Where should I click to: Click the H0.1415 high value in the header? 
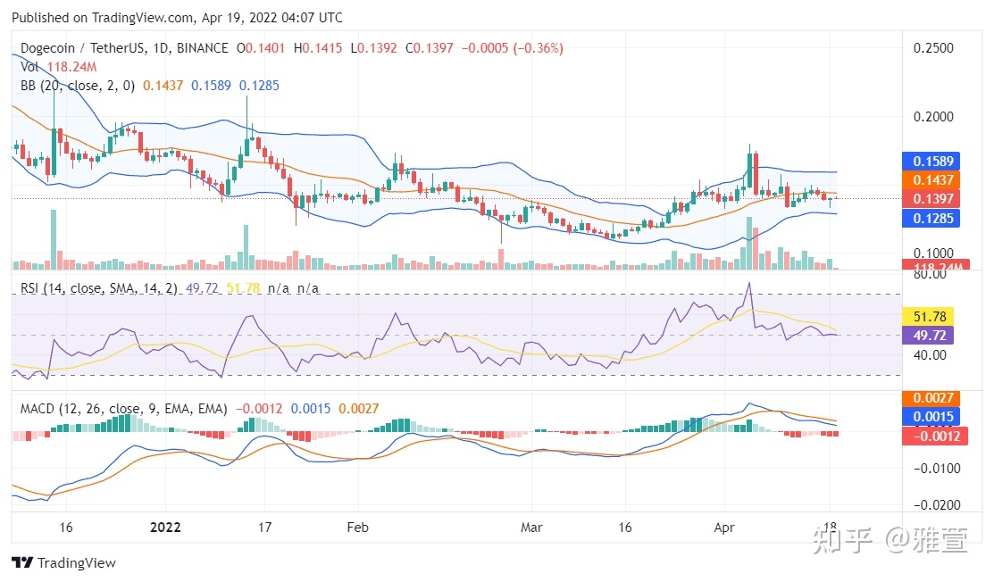(x=318, y=48)
